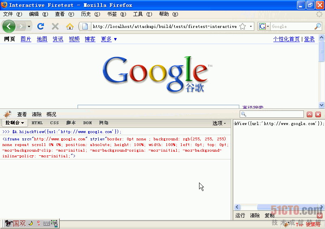325x229 pixels.
Task: Close Firebug with the red X button
Action: tap(318, 114)
